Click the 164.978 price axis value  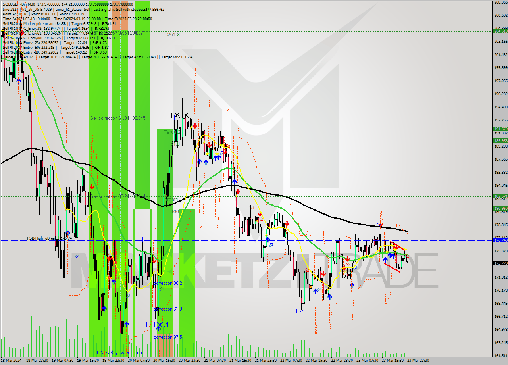[x=500, y=330]
